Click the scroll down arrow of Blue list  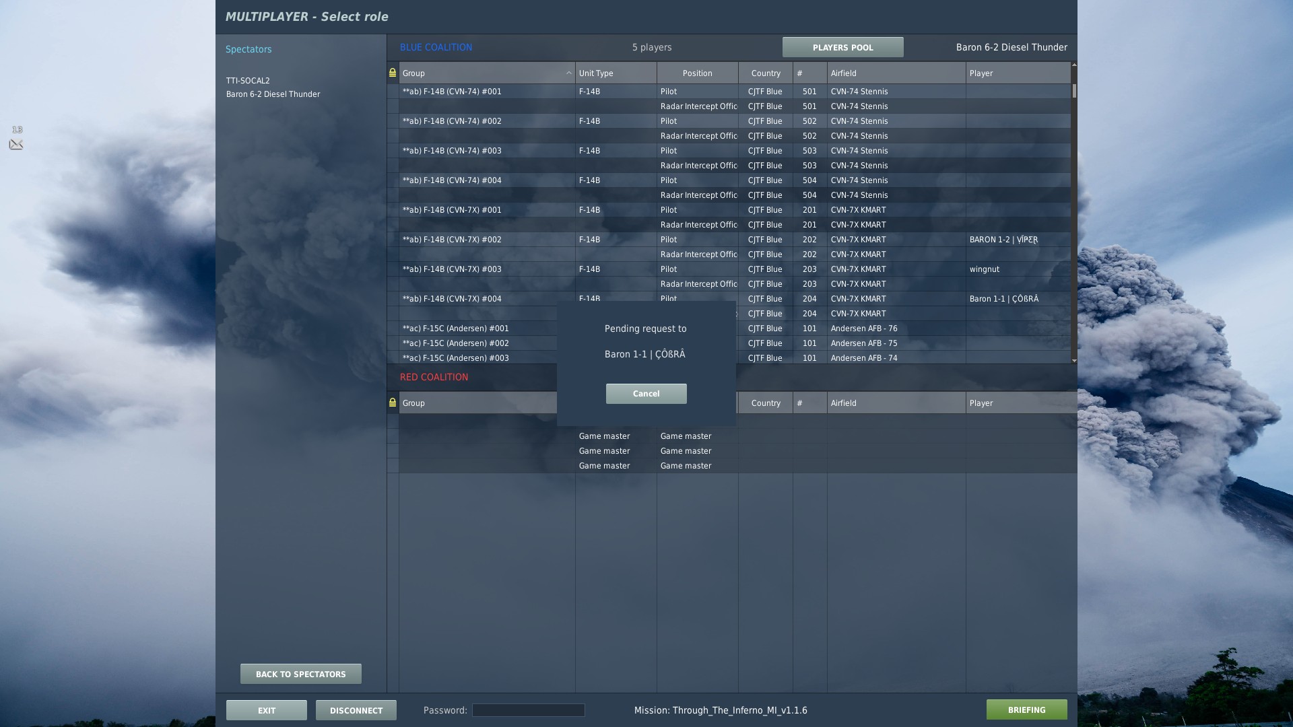tap(1073, 361)
